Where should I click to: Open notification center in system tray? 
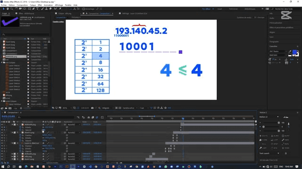pos(297,167)
